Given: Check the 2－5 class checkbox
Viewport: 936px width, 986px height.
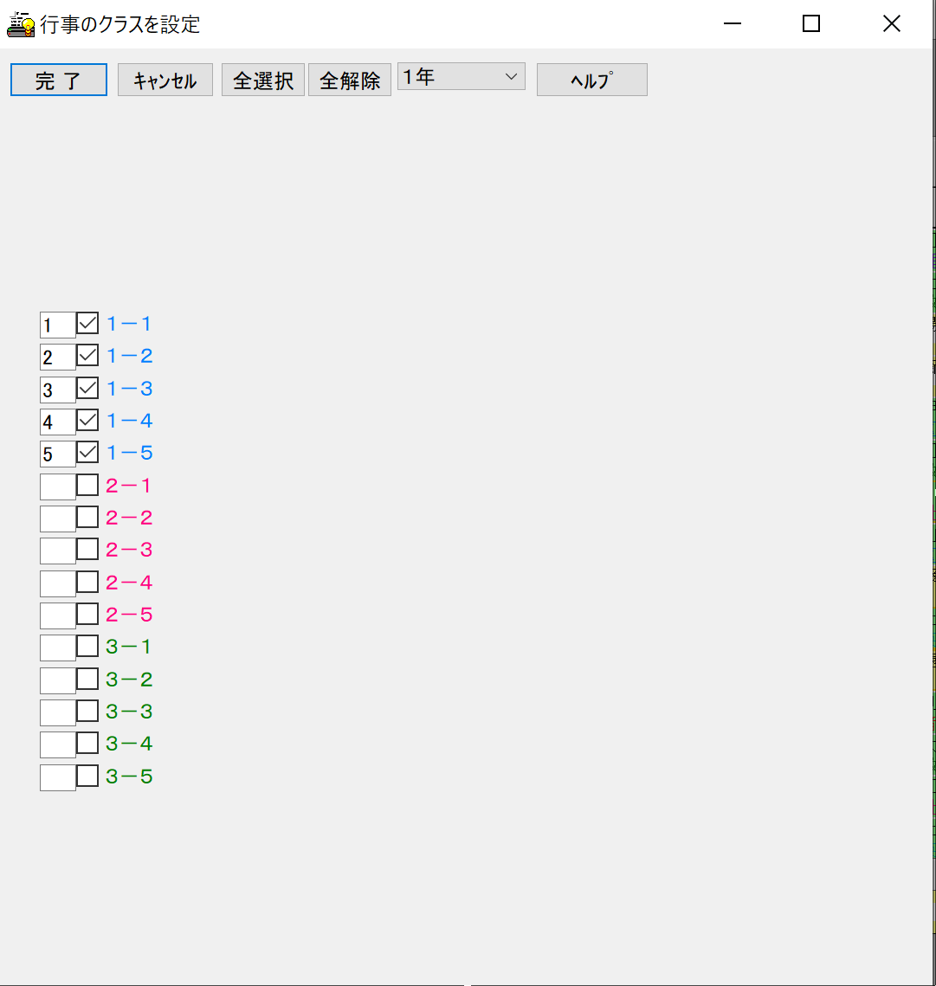Looking at the screenshot, I should (87, 614).
